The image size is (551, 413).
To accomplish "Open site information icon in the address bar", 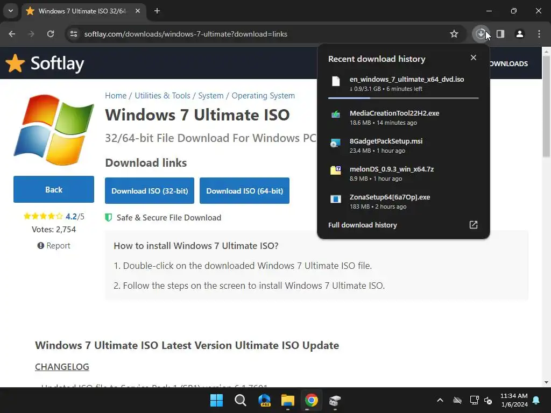I will (74, 34).
